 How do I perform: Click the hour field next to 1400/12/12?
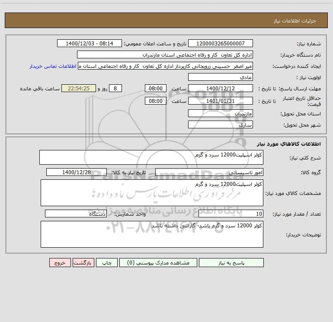(155, 88)
